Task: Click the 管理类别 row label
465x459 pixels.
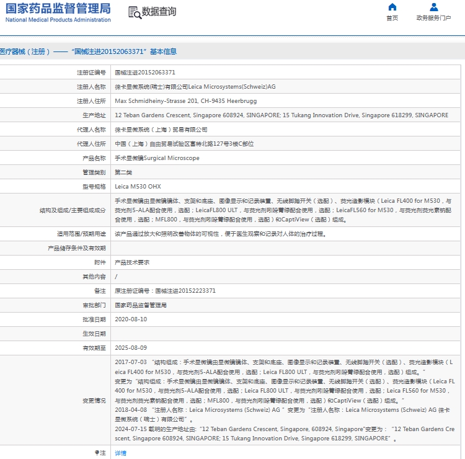Action: 94,172
